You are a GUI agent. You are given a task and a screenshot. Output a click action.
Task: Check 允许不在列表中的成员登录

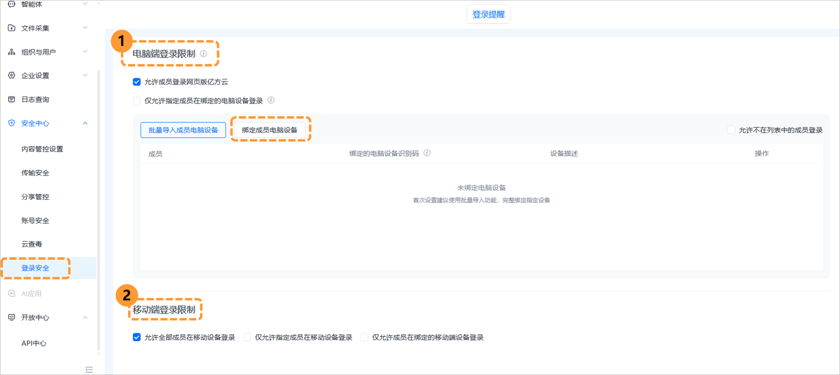pos(731,130)
